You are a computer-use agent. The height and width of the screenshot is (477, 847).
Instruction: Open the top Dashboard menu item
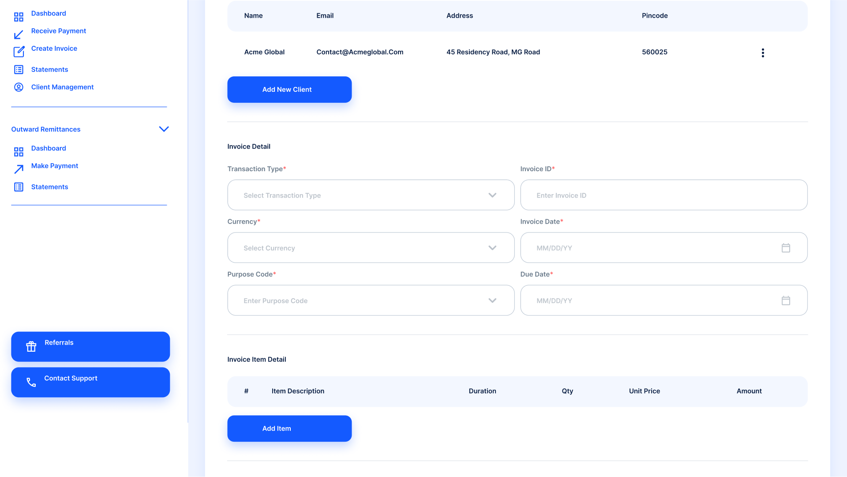click(49, 13)
